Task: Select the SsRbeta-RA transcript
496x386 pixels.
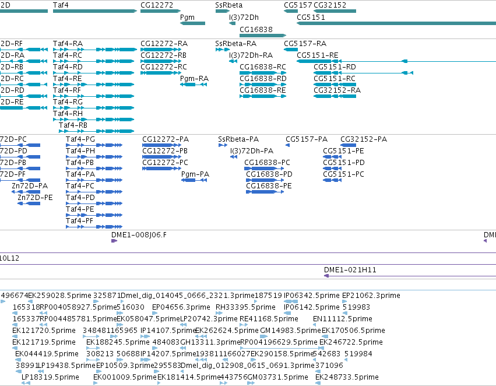Action: 223,50
